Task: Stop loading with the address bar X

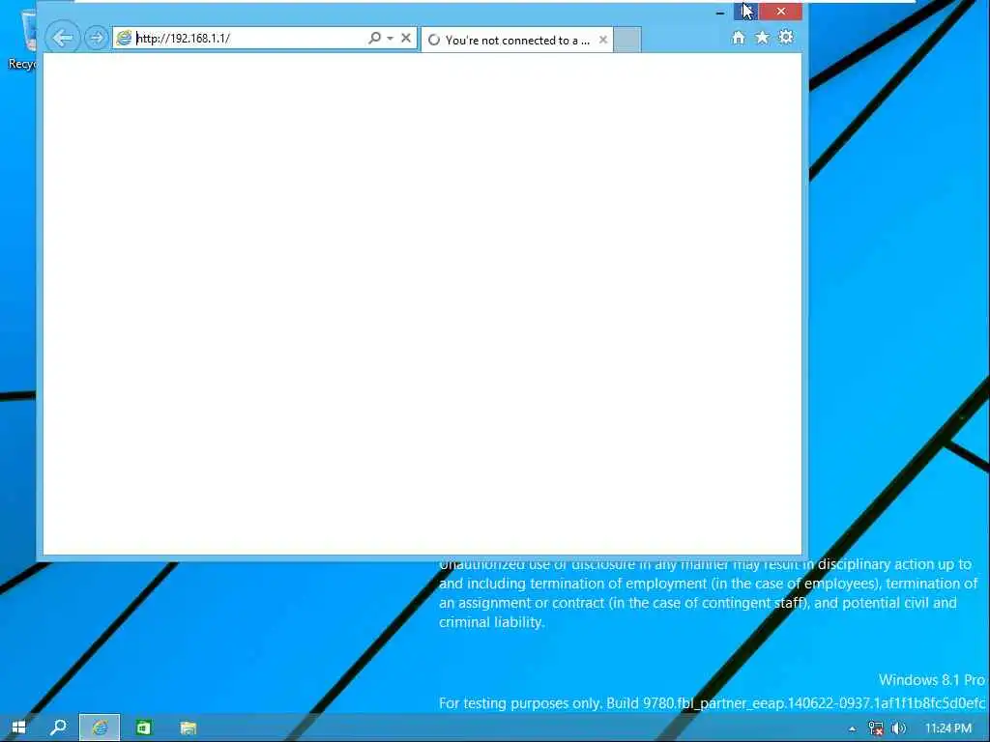Action: click(406, 38)
